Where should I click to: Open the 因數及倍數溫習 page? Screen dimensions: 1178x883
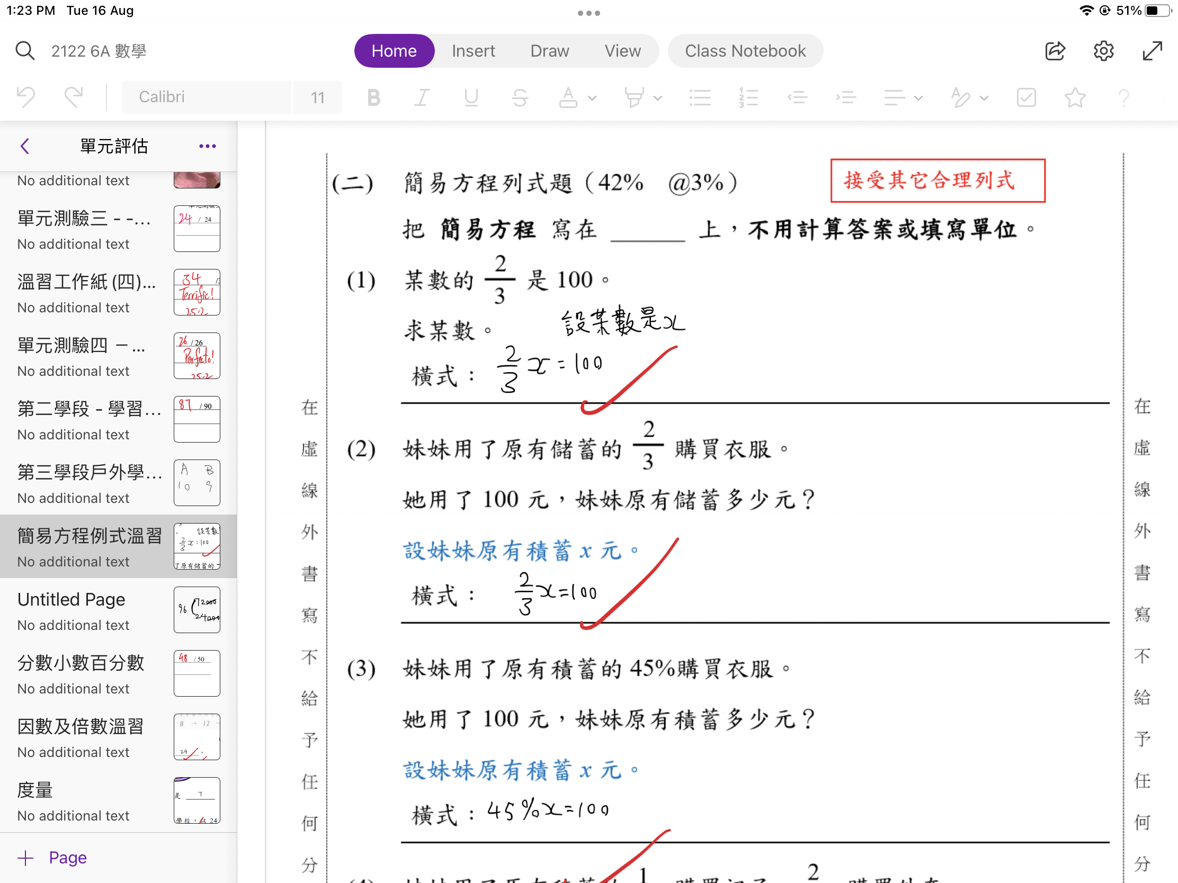(118, 737)
